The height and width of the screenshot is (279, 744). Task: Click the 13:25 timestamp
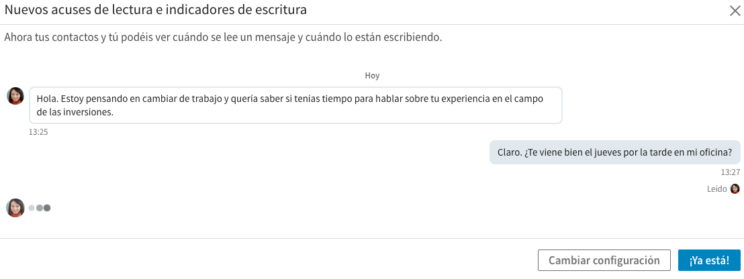pyautogui.click(x=38, y=132)
